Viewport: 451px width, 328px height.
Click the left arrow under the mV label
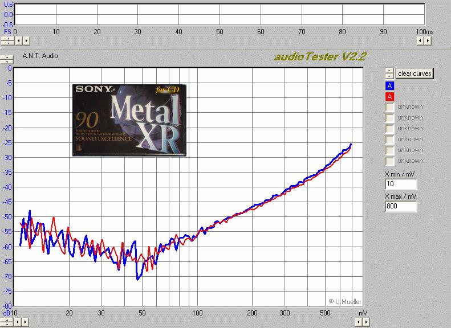click(359, 322)
